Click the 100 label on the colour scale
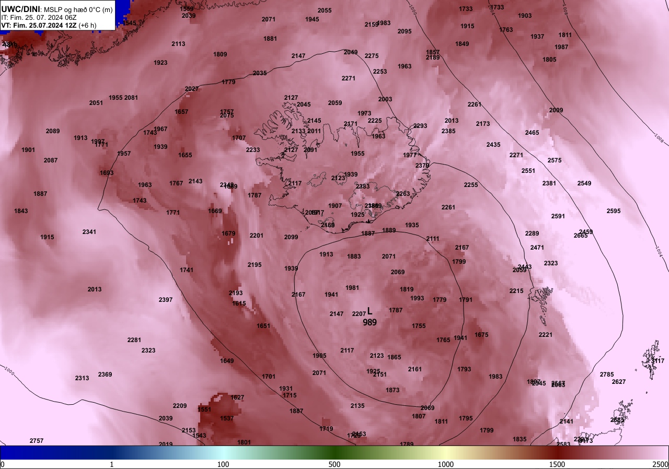This screenshot has height=469, width=669. pos(223,464)
